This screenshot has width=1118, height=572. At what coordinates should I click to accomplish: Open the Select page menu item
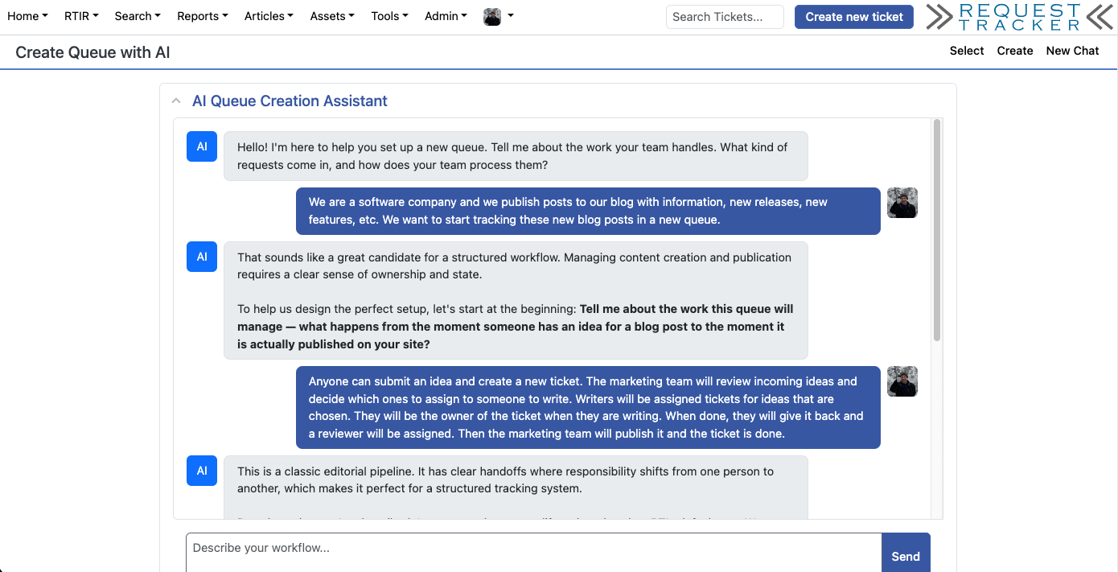(x=967, y=51)
